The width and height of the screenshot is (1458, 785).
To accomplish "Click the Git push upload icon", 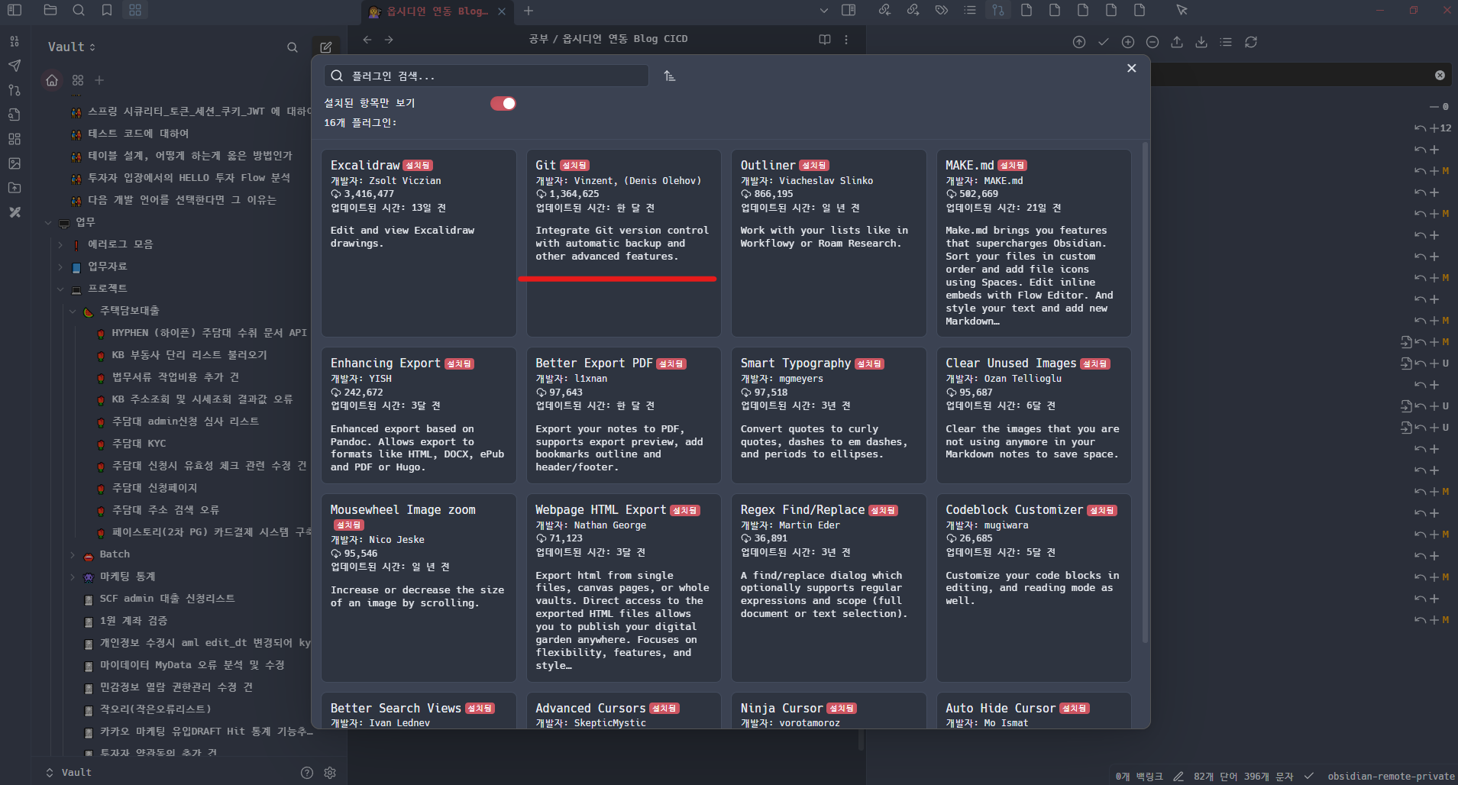I will click(1177, 42).
